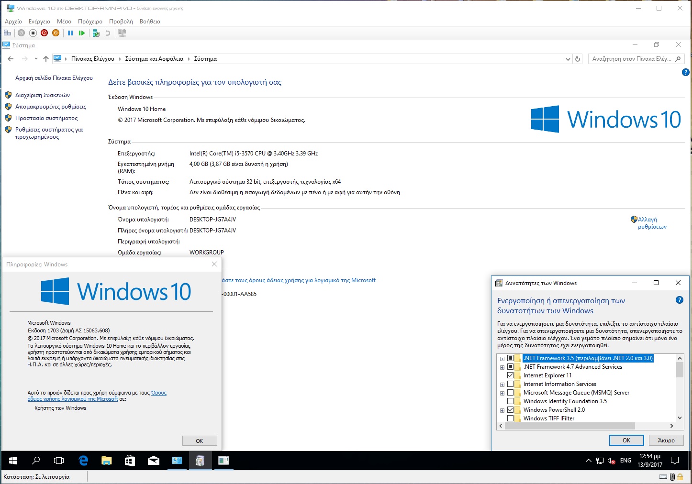Create a checkpoint with the toolbar icon
The image size is (692, 484).
pos(96,33)
